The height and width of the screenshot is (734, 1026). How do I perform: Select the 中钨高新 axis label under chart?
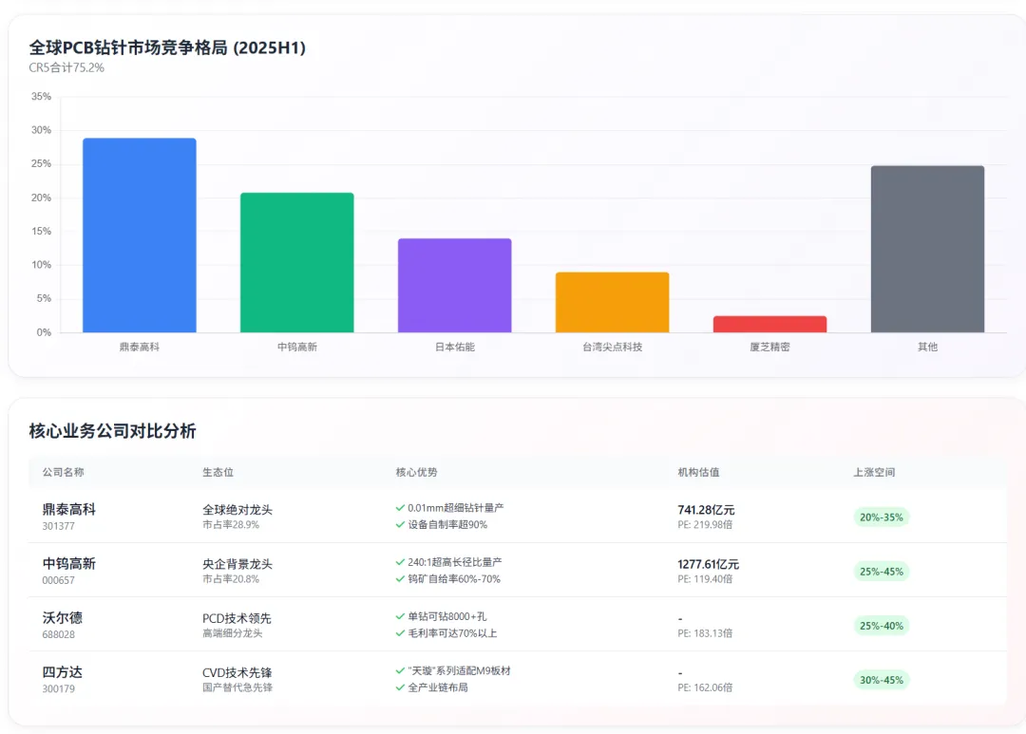(297, 347)
